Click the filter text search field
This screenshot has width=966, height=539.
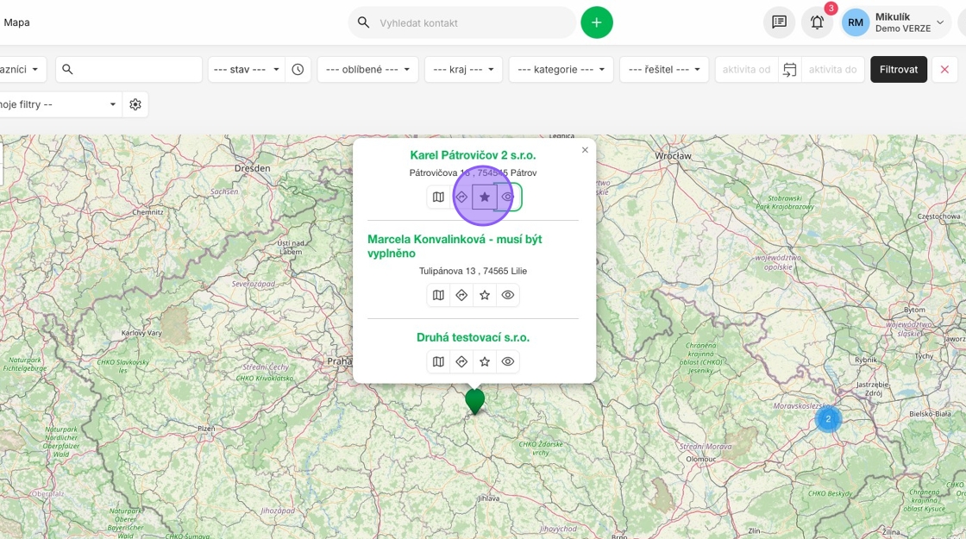pyautogui.click(x=129, y=70)
